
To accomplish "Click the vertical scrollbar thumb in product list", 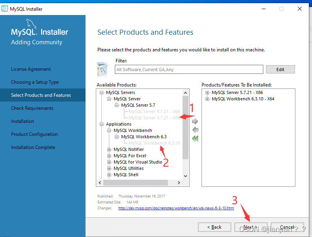I will click(185, 128).
